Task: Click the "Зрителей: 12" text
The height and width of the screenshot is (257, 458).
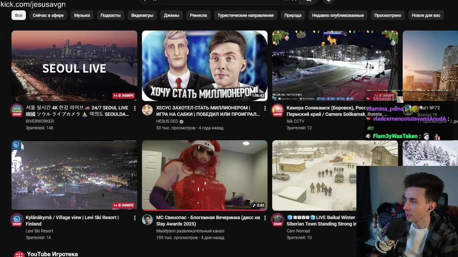Action: click(299, 128)
